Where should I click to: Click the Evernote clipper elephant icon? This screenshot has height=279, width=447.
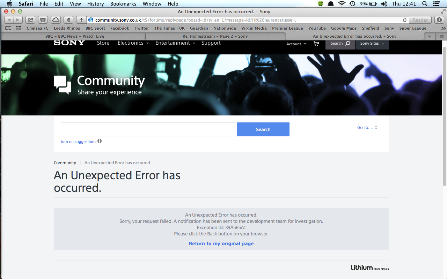[68, 20]
